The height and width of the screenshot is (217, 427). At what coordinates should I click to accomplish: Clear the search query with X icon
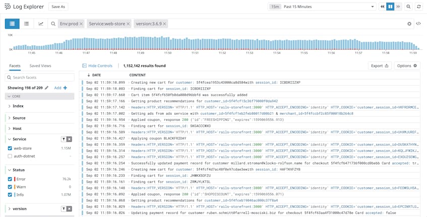[x=409, y=24]
